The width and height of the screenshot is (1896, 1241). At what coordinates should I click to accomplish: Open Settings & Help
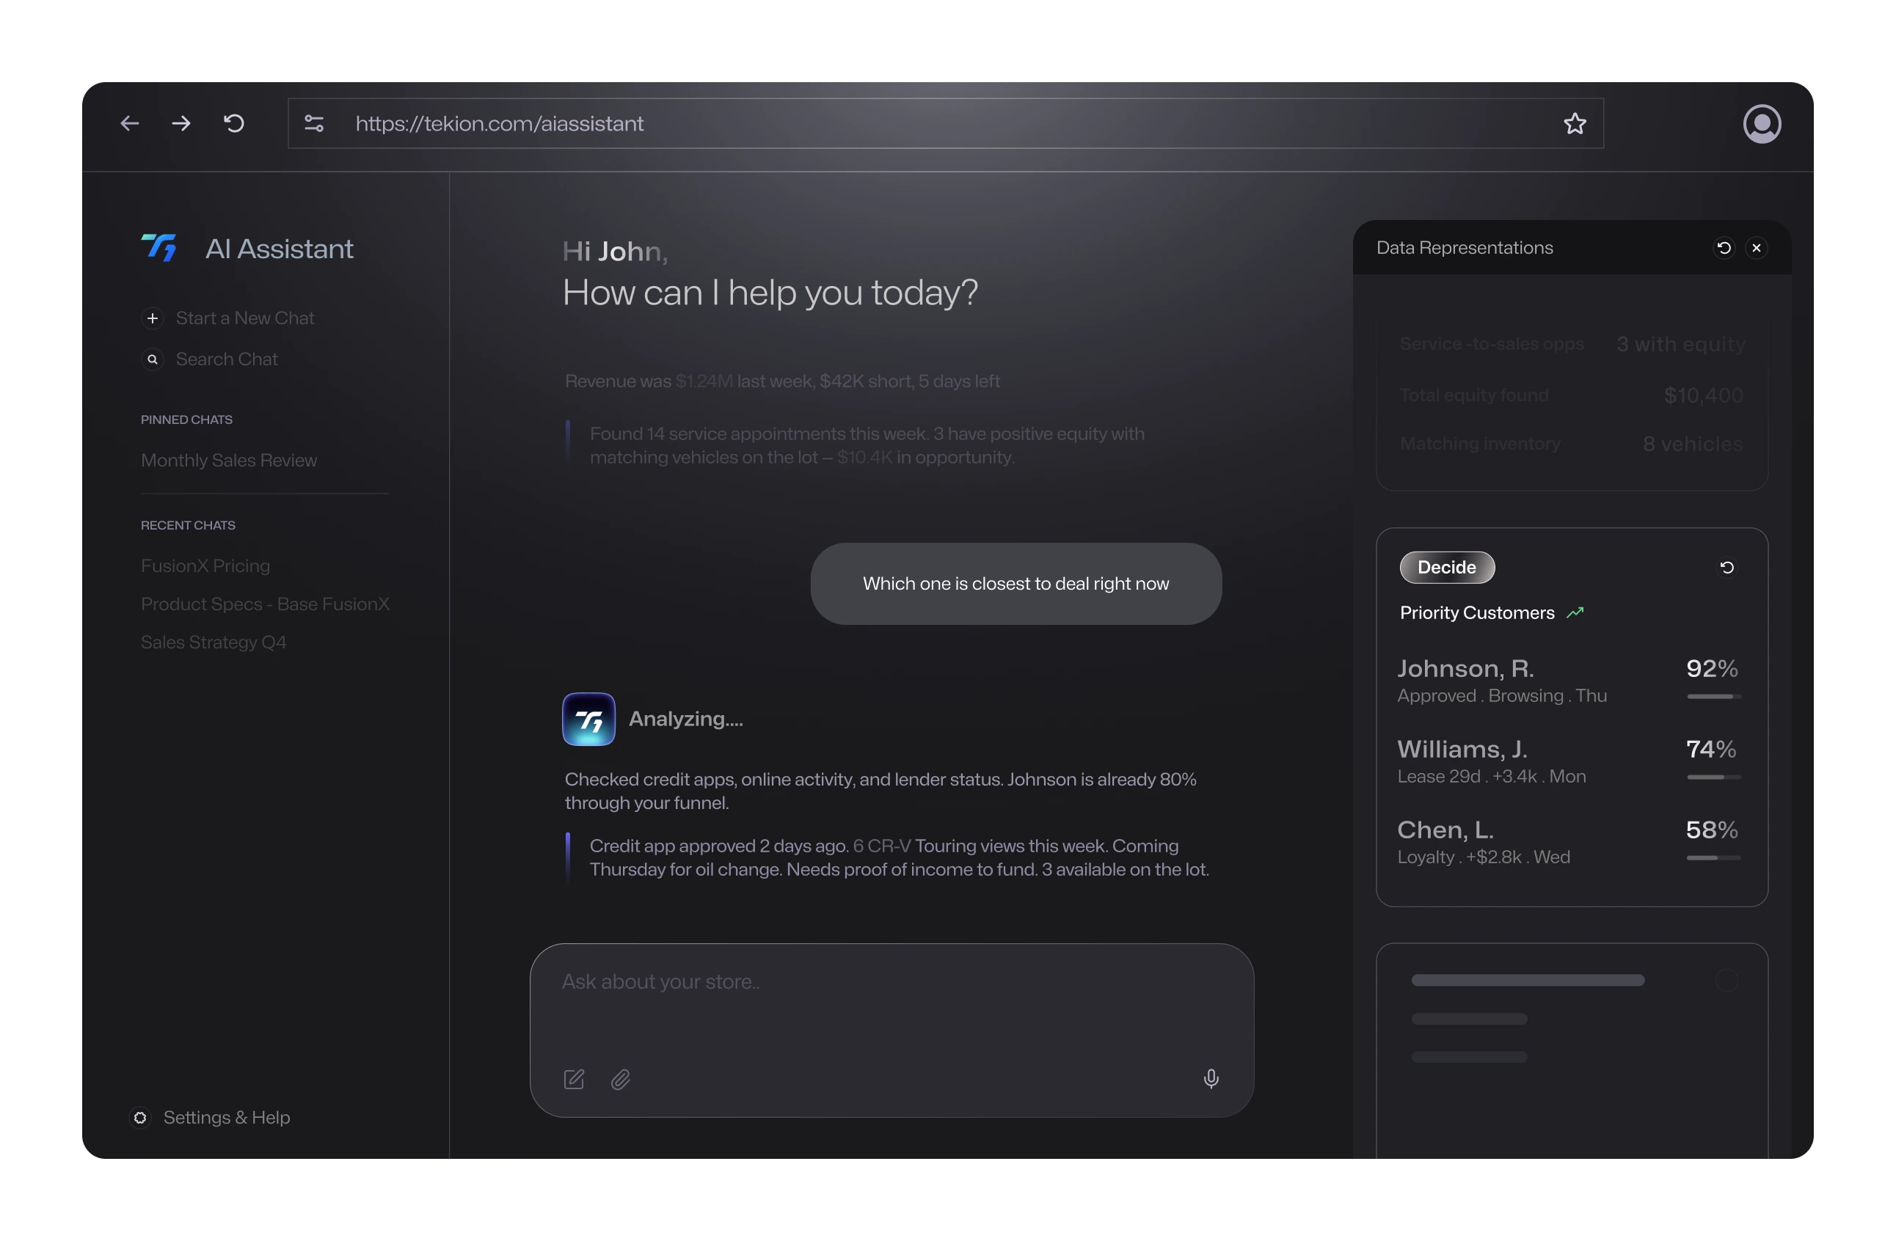(225, 1118)
